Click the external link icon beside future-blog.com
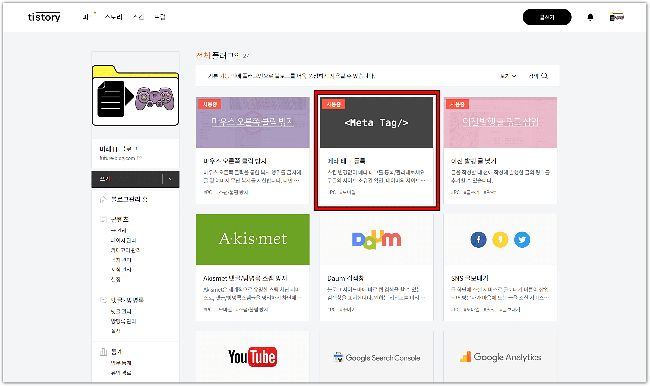Viewport: 650px width, 386px height. pos(140,158)
